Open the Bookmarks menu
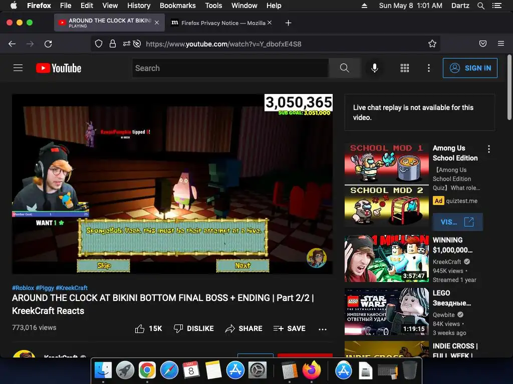Screen dimensions: 513x384 click(178, 5)
